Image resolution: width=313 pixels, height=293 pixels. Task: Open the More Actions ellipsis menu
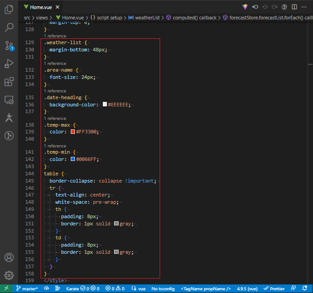pos(304,7)
